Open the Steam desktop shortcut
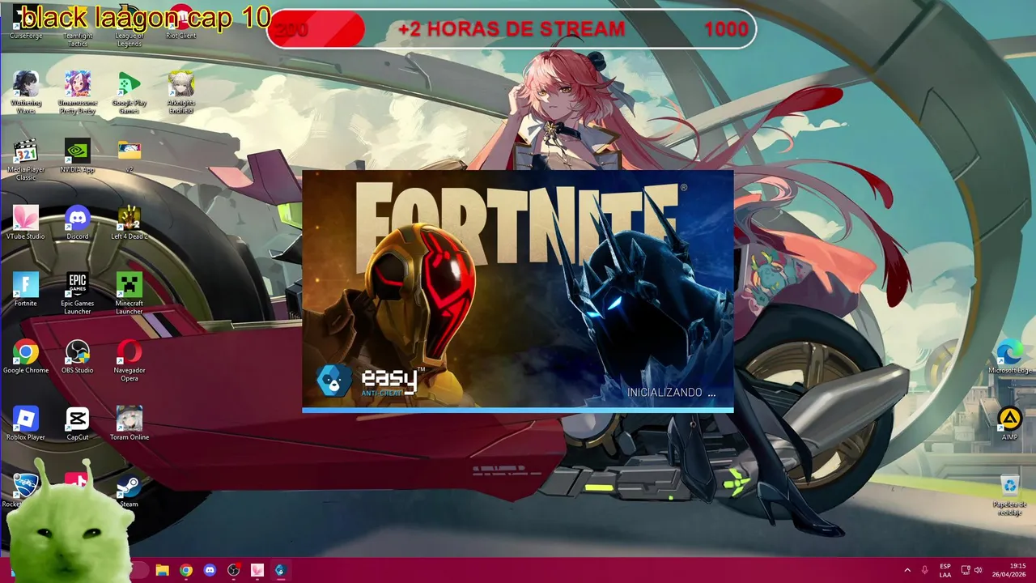 [129, 491]
